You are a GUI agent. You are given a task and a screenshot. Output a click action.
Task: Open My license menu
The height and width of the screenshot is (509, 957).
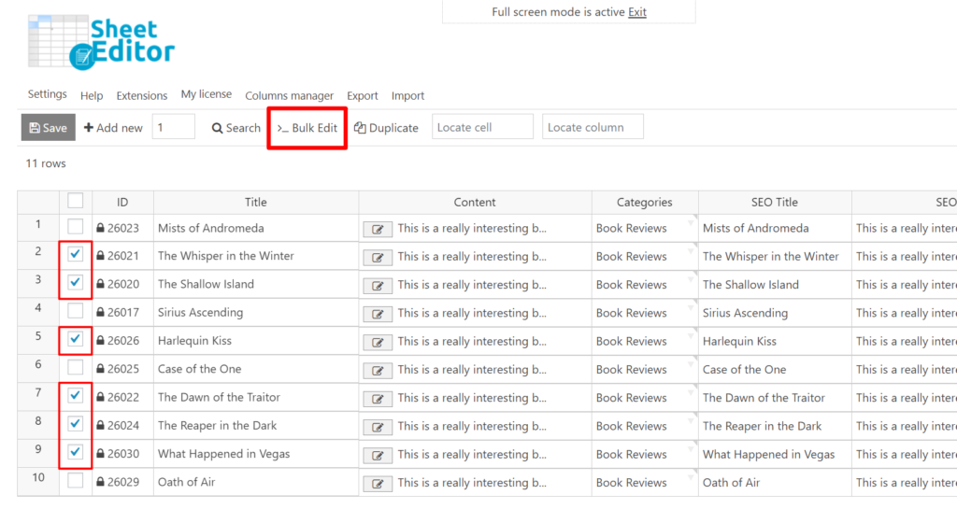point(207,94)
